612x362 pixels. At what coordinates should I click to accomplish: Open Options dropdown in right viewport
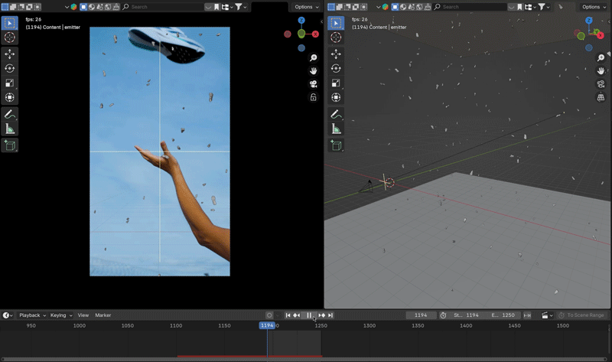[x=594, y=7]
